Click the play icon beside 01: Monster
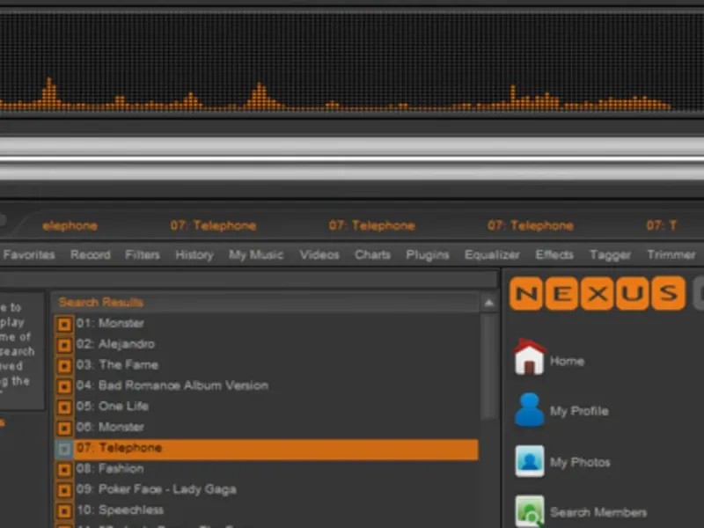The width and height of the screenshot is (704, 528). pos(64,324)
